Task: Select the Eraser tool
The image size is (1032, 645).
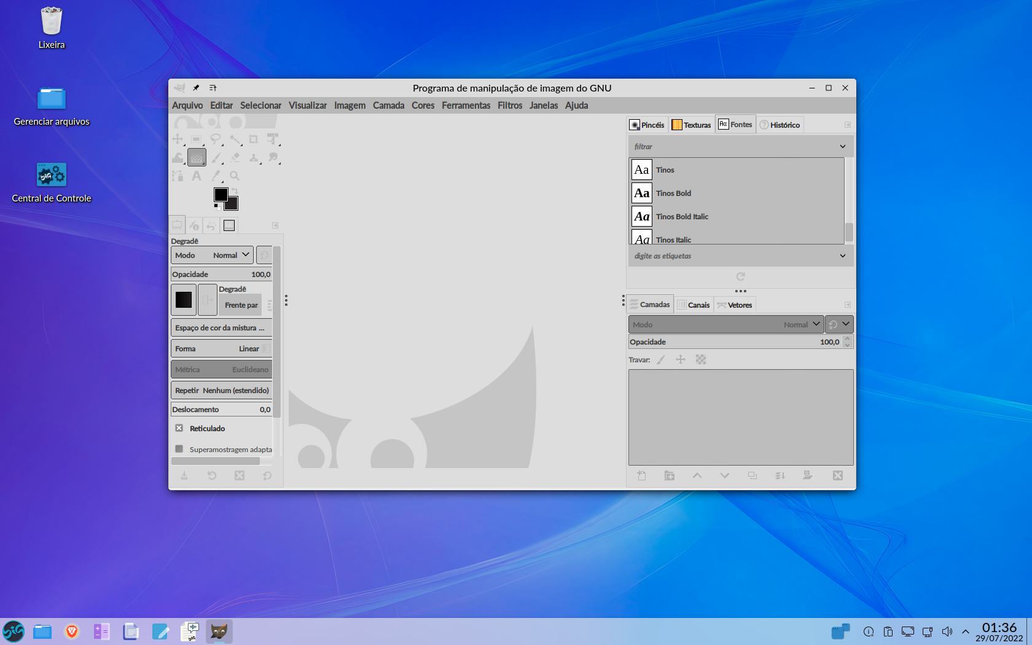Action: [235, 158]
